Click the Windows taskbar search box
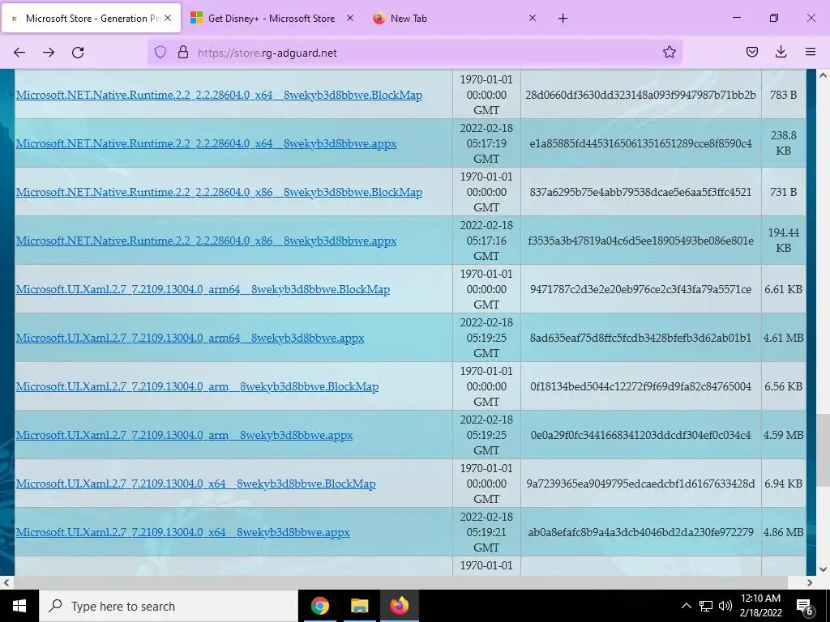 [x=169, y=606]
